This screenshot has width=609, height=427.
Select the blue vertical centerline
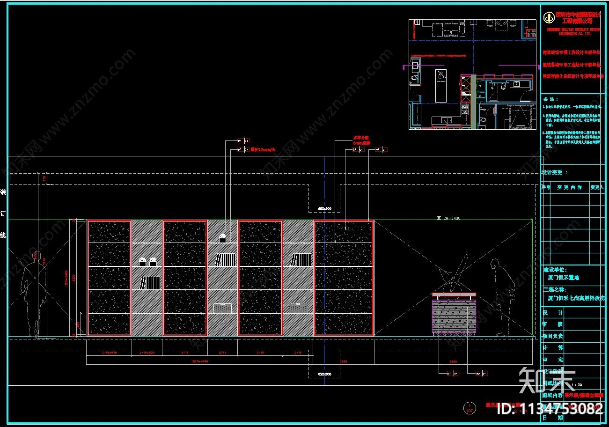coord(324,271)
